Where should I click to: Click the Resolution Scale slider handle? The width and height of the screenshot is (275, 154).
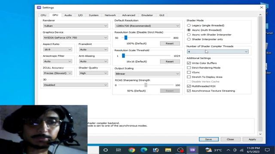tap(126, 38)
